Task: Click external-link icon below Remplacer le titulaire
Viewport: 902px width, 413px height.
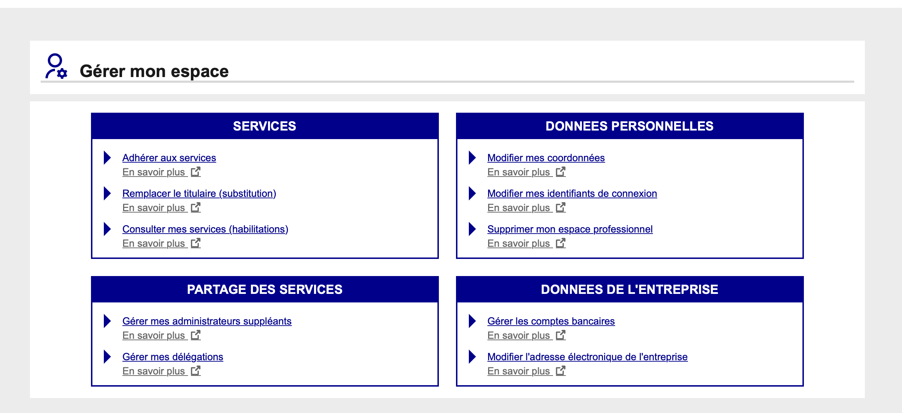Action: point(196,207)
